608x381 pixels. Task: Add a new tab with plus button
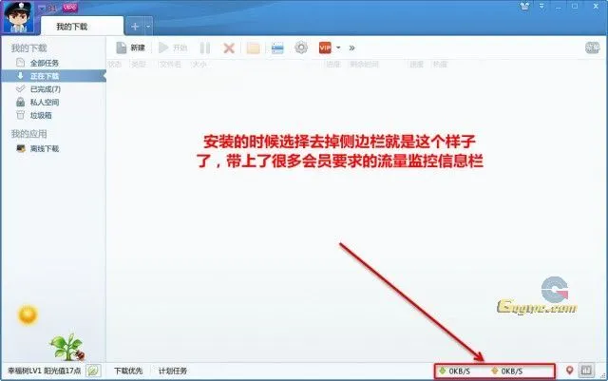(x=135, y=27)
